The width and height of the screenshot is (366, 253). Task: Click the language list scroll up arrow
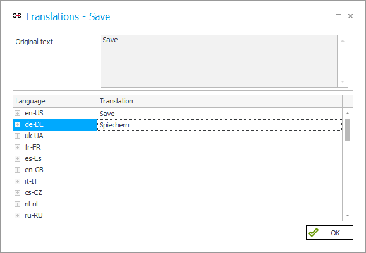pos(348,113)
